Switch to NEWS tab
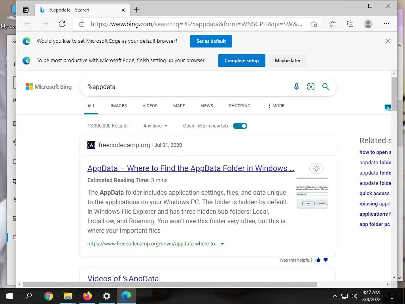 tap(207, 106)
